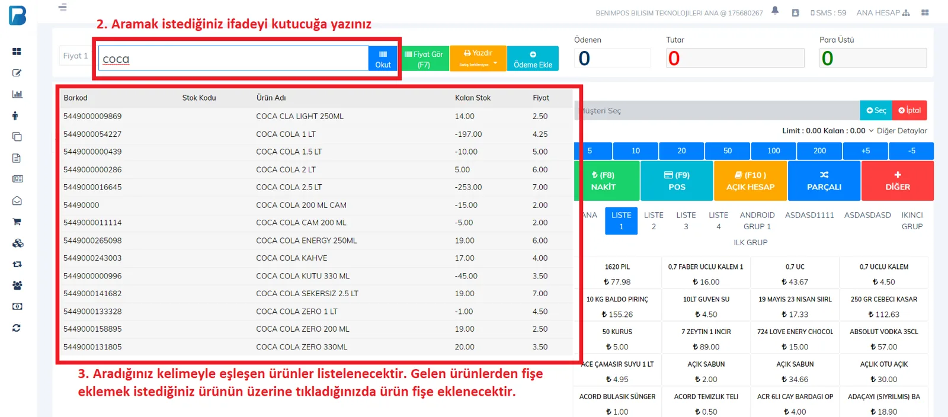Open the apps grid icon in header
The width and height of the screenshot is (948, 417).
click(x=925, y=12)
